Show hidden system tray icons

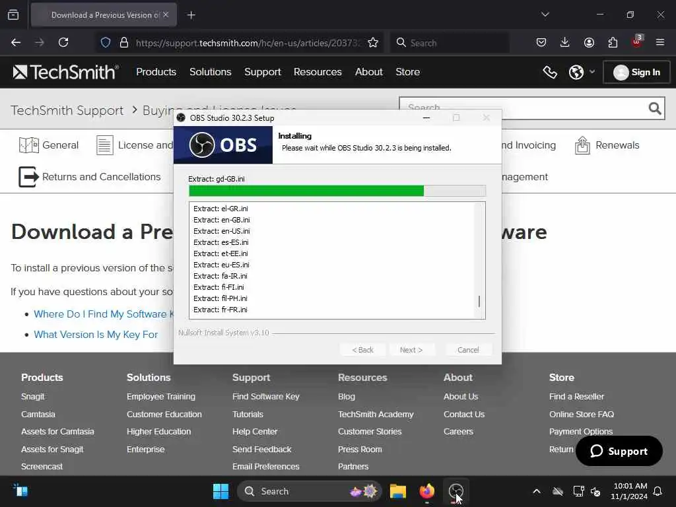pyautogui.click(x=536, y=491)
